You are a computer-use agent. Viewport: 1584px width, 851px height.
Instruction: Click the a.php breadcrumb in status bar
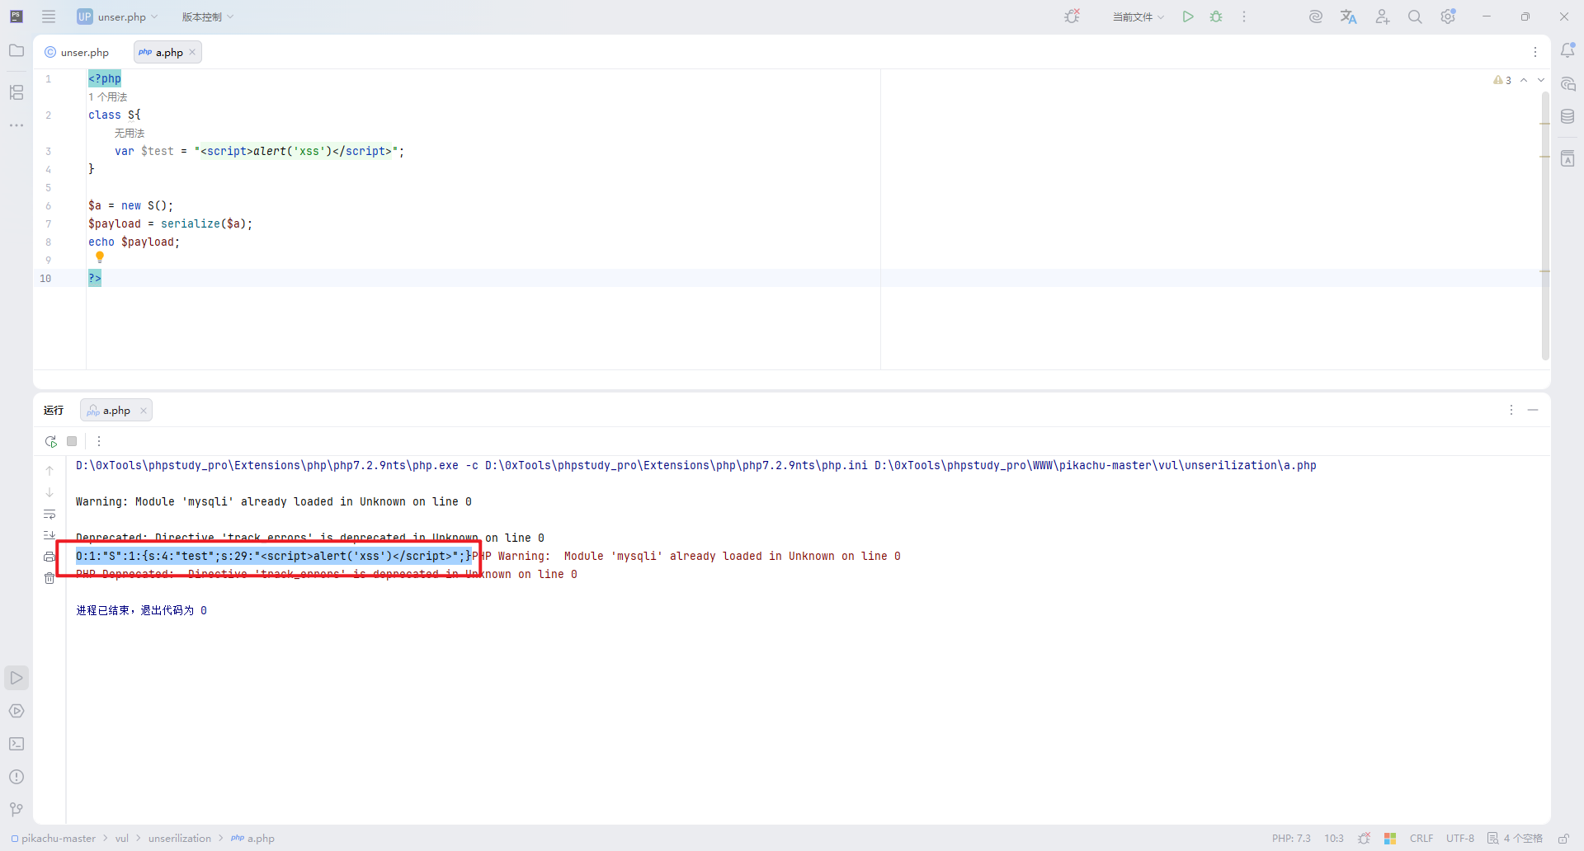coord(253,839)
